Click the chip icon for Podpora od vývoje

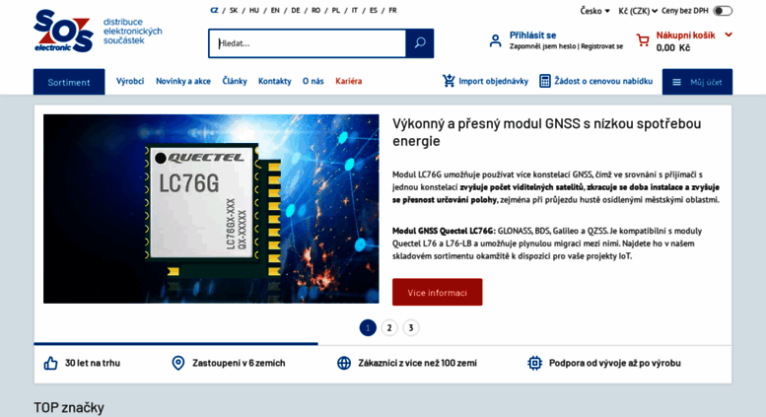(x=535, y=363)
